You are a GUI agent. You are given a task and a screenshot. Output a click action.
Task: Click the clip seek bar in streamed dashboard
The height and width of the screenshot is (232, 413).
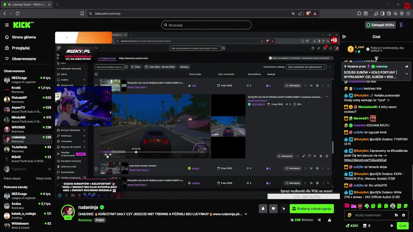click(155, 152)
